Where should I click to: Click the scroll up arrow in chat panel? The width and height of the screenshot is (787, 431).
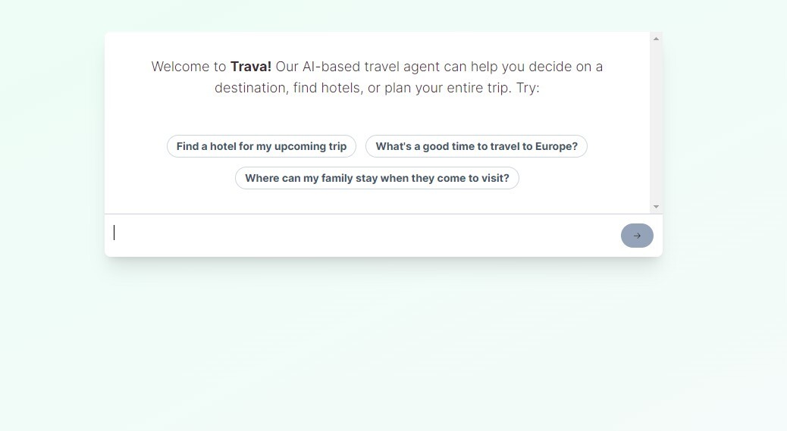coord(656,39)
